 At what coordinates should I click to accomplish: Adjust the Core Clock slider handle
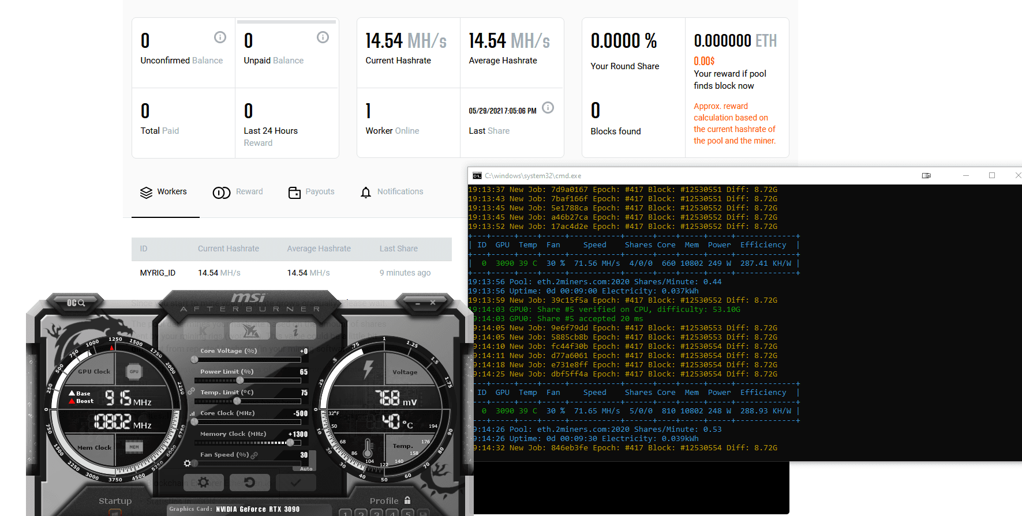point(194,422)
